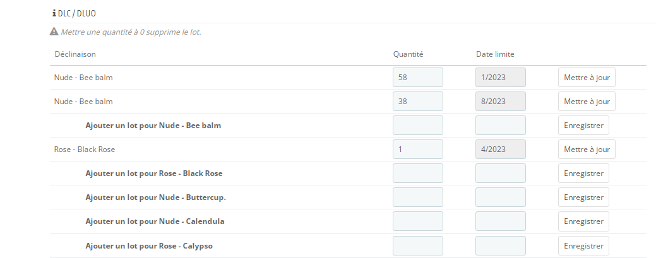656x258 pixels.
Task: Save new lot for Rose - Black Rose
Action: (x=583, y=173)
